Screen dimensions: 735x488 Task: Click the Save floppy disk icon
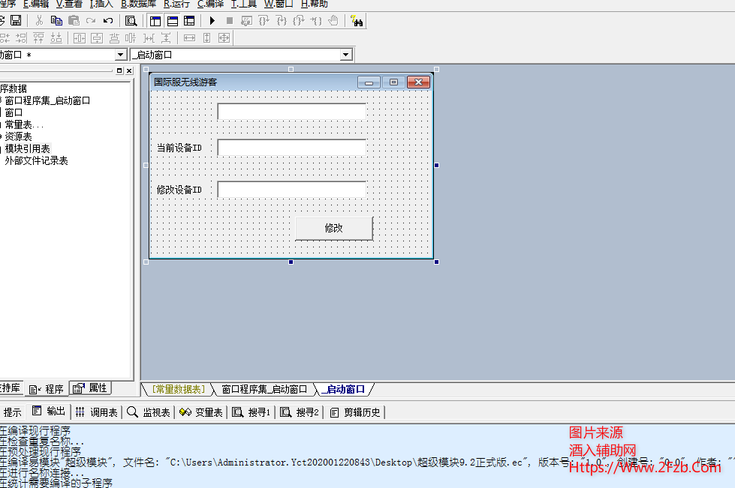click(16, 21)
